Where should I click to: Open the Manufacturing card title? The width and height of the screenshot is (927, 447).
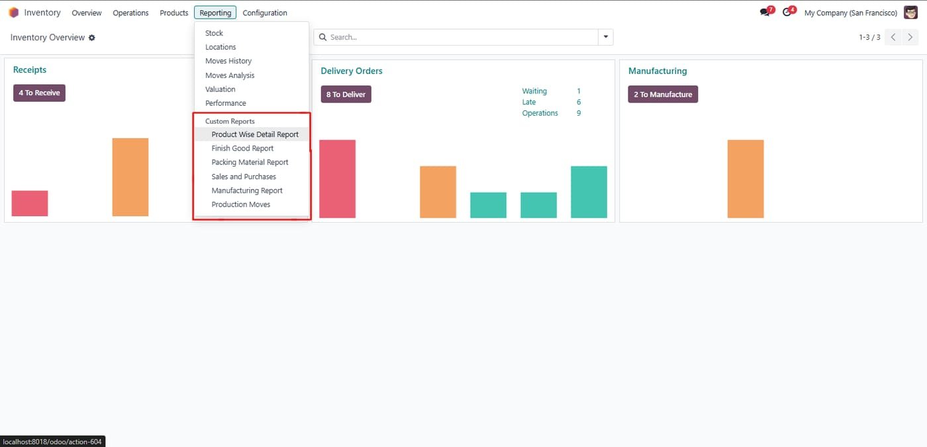coord(658,71)
